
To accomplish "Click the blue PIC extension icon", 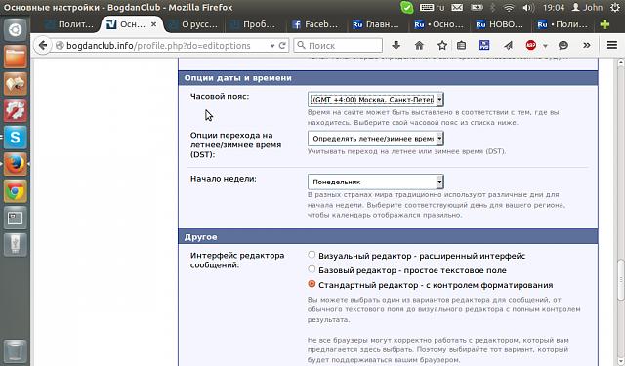I will coord(484,46).
